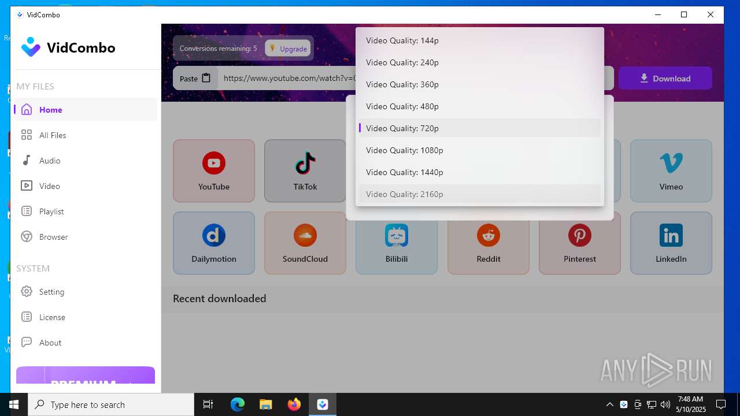Image resolution: width=740 pixels, height=416 pixels.
Task: Select Video Quality: 1080p option
Action: (479, 150)
